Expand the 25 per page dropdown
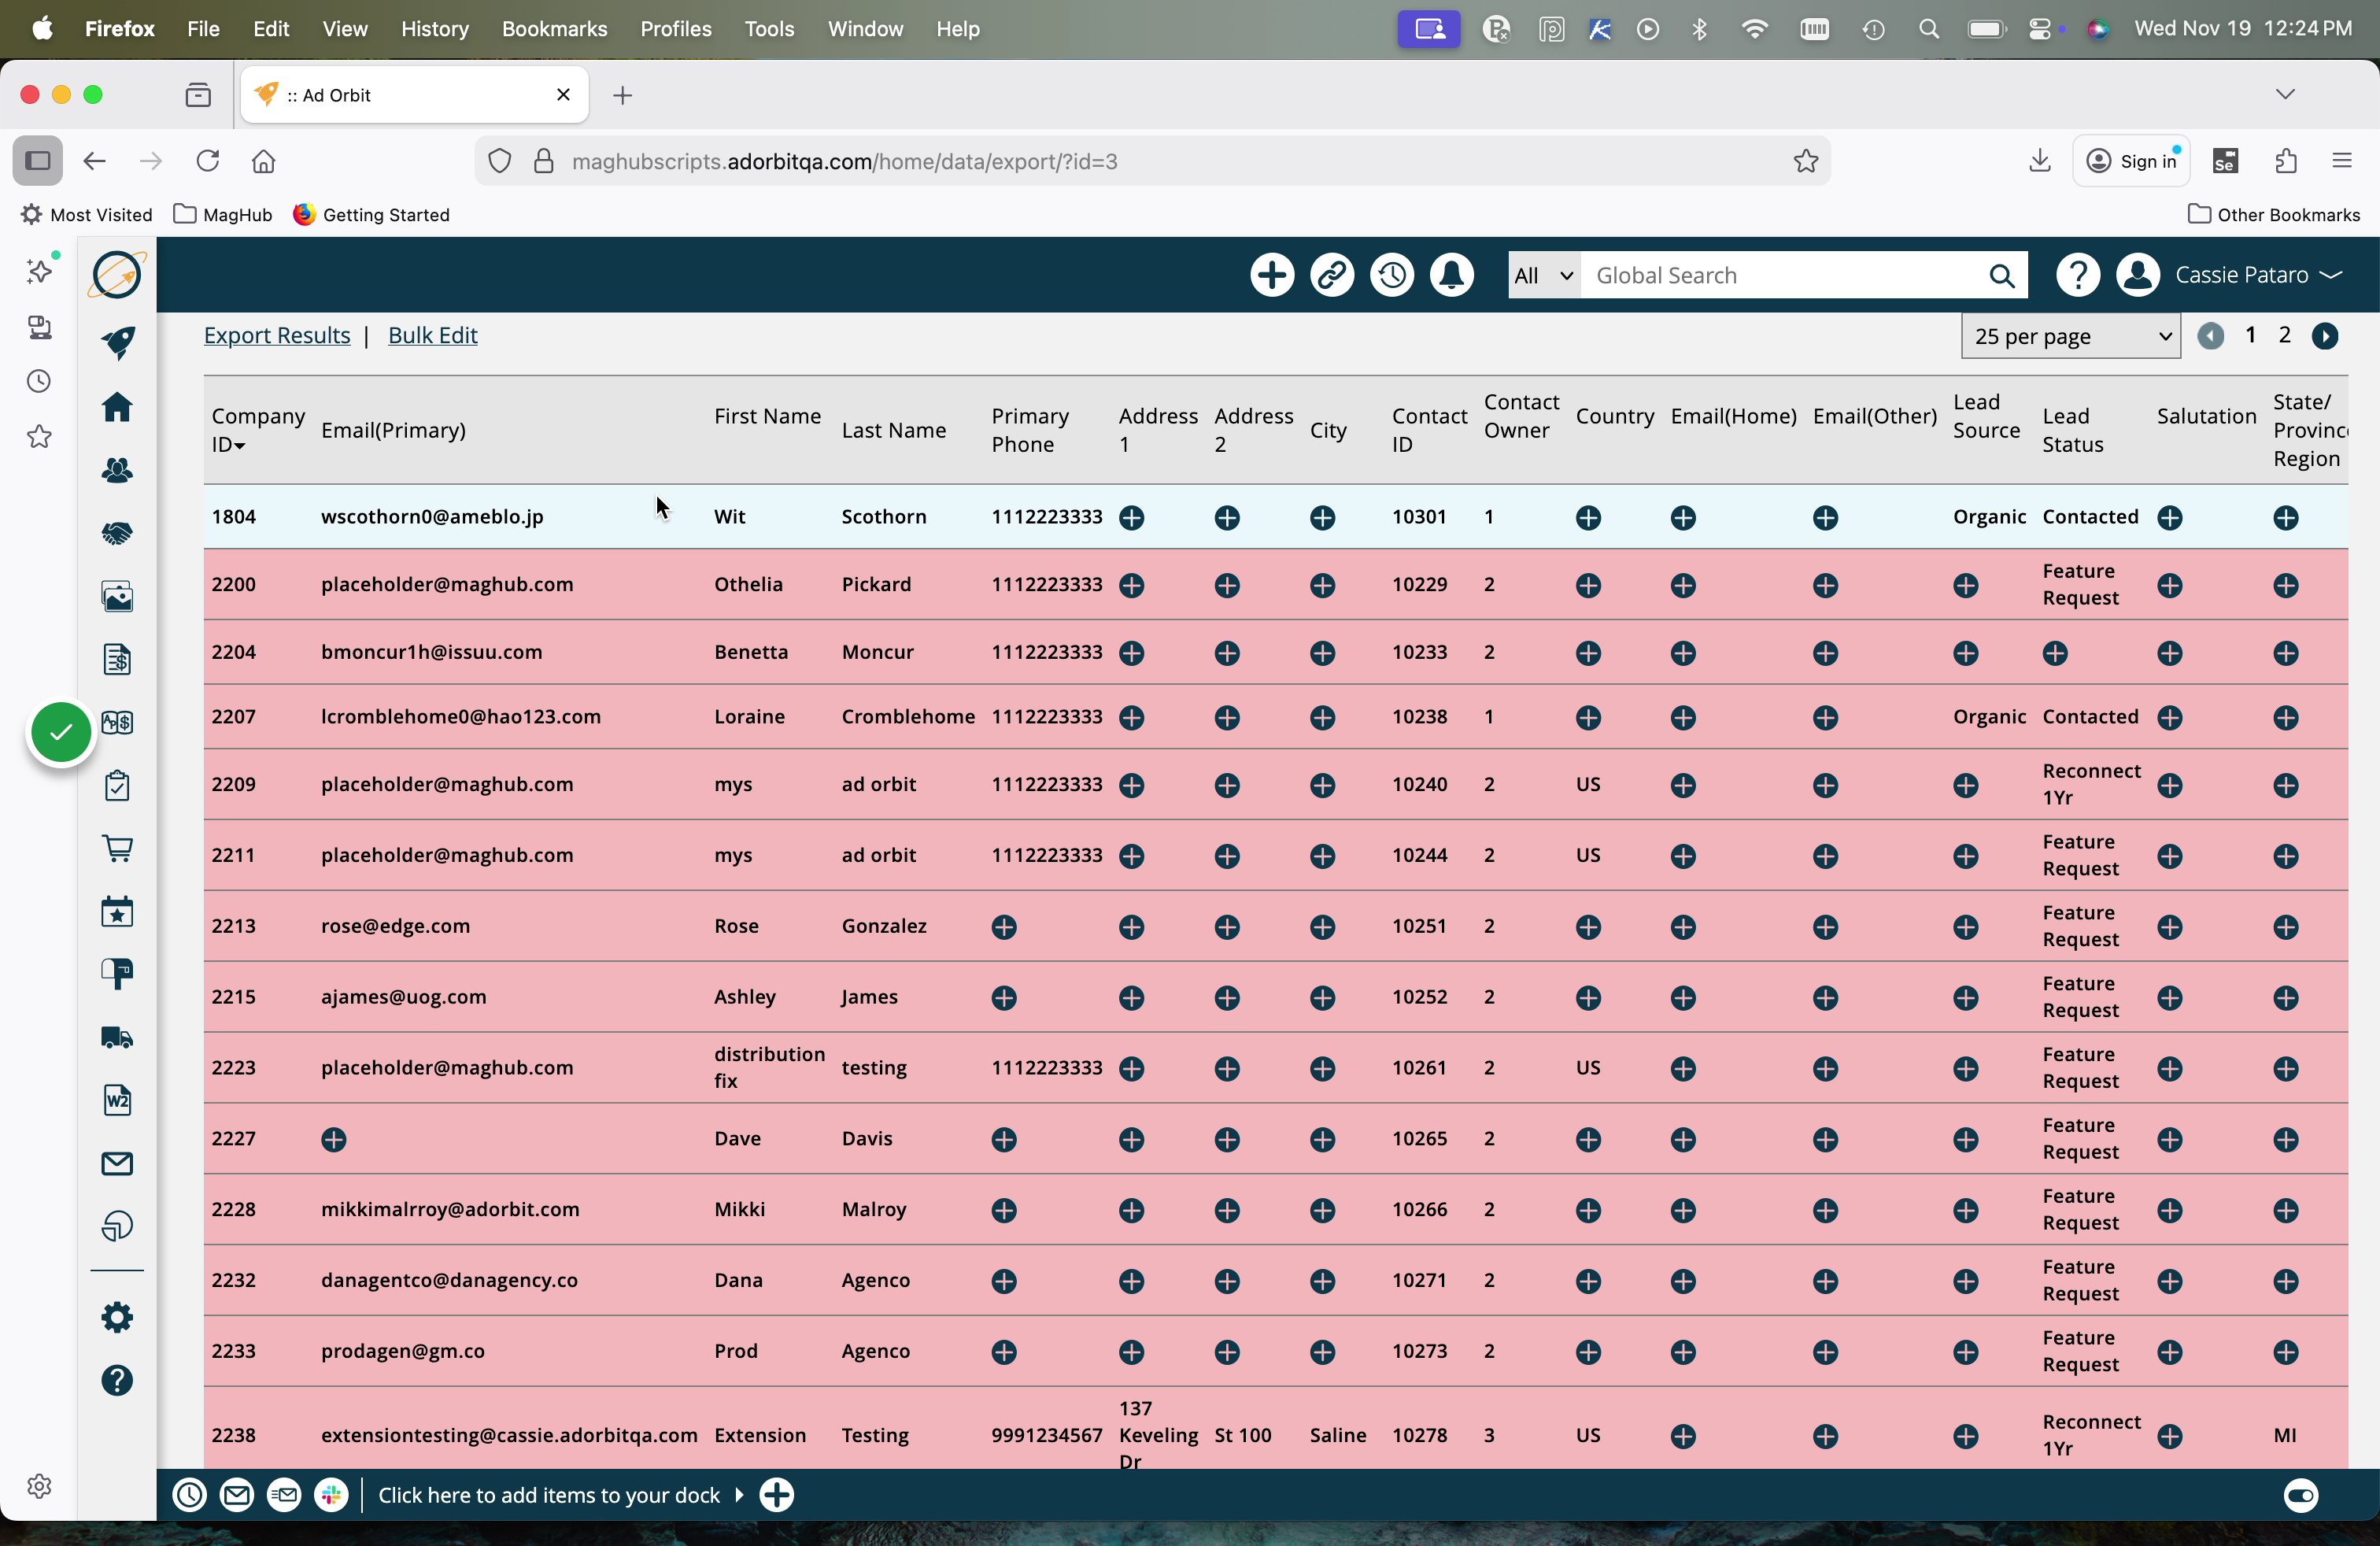2380x1546 pixels. tap(2070, 337)
